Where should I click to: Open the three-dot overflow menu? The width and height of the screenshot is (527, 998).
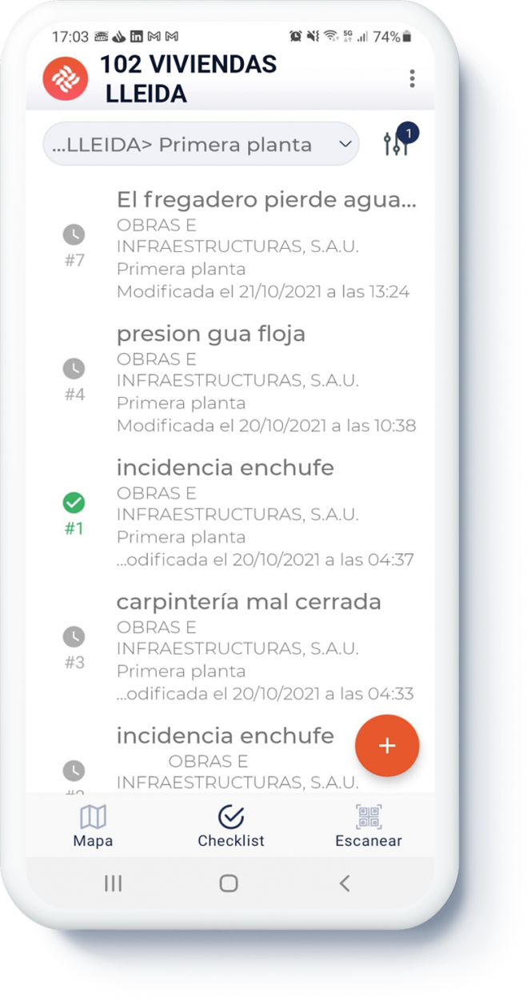coord(412,78)
